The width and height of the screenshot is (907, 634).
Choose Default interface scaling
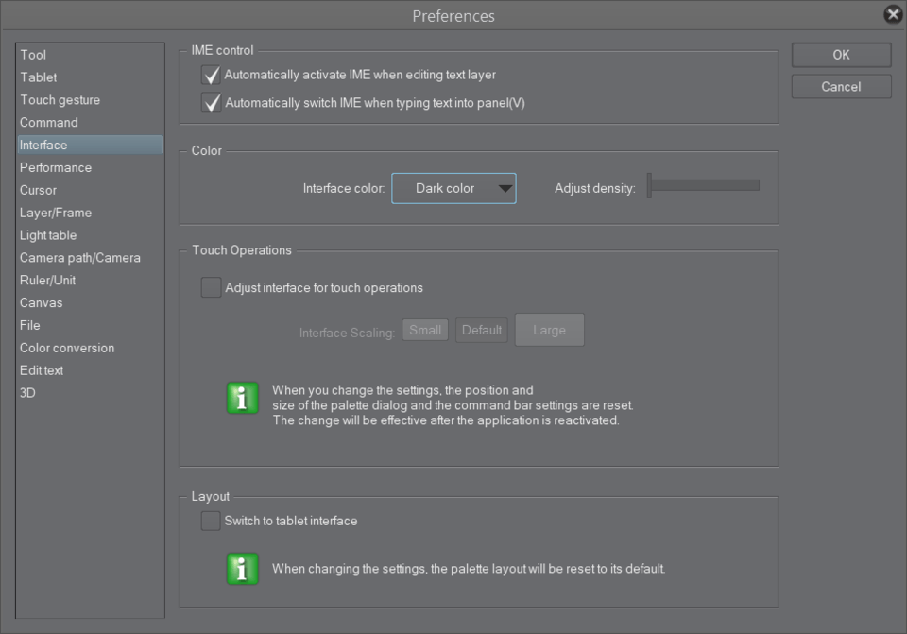click(481, 331)
